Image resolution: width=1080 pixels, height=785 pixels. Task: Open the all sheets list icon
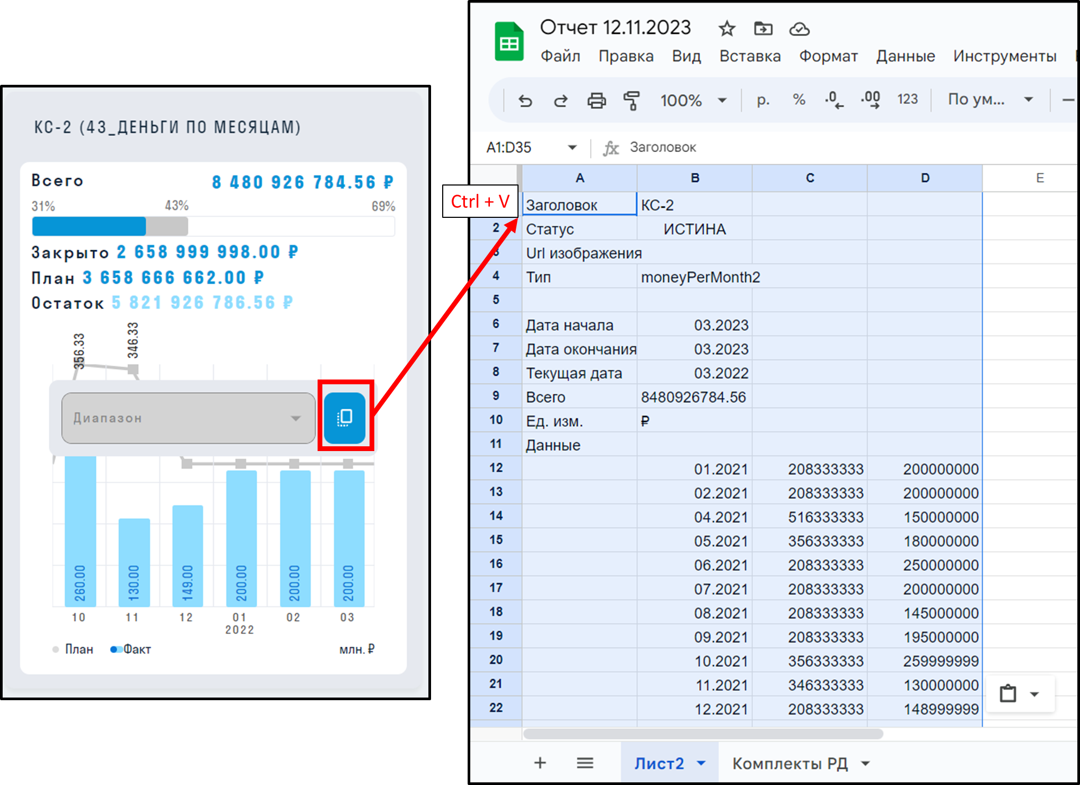coord(585,763)
